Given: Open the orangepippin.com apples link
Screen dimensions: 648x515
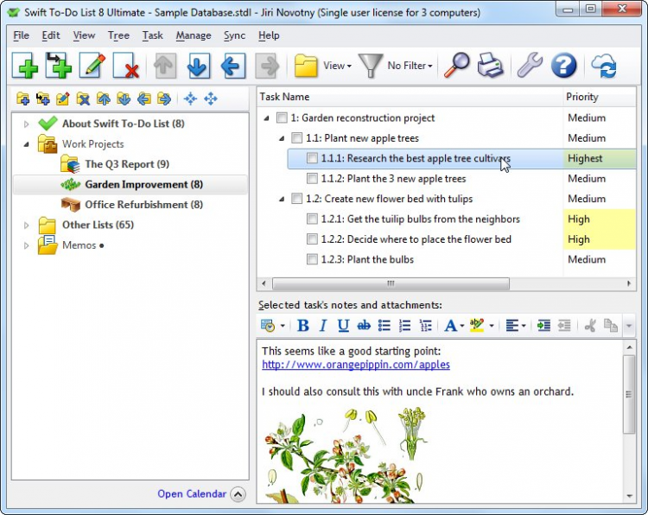Looking at the screenshot, I should tap(356, 365).
